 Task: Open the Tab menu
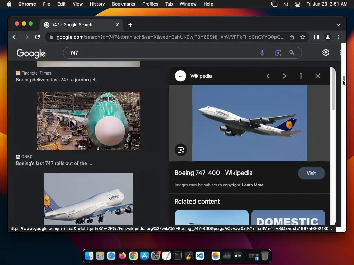169,4
